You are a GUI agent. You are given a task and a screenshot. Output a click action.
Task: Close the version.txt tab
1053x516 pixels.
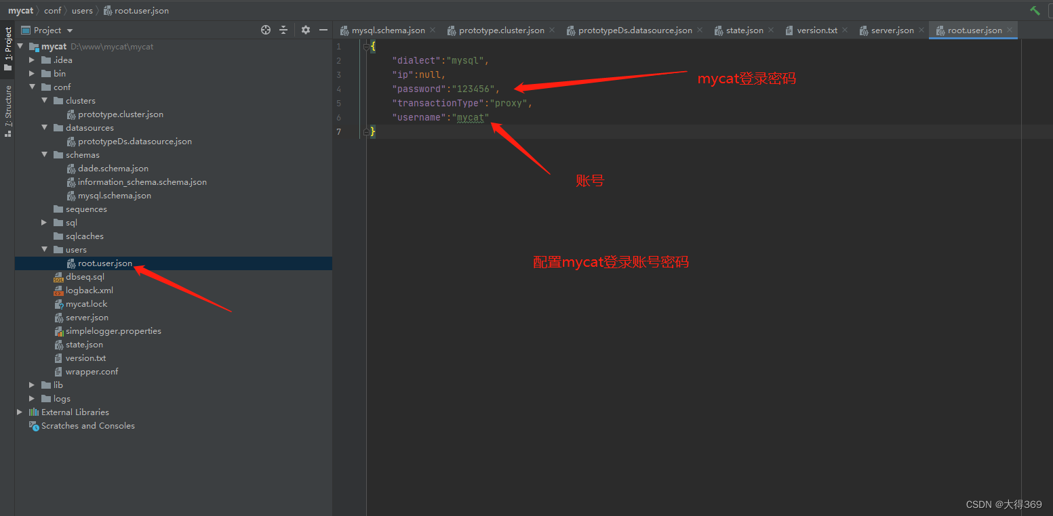point(844,30)
